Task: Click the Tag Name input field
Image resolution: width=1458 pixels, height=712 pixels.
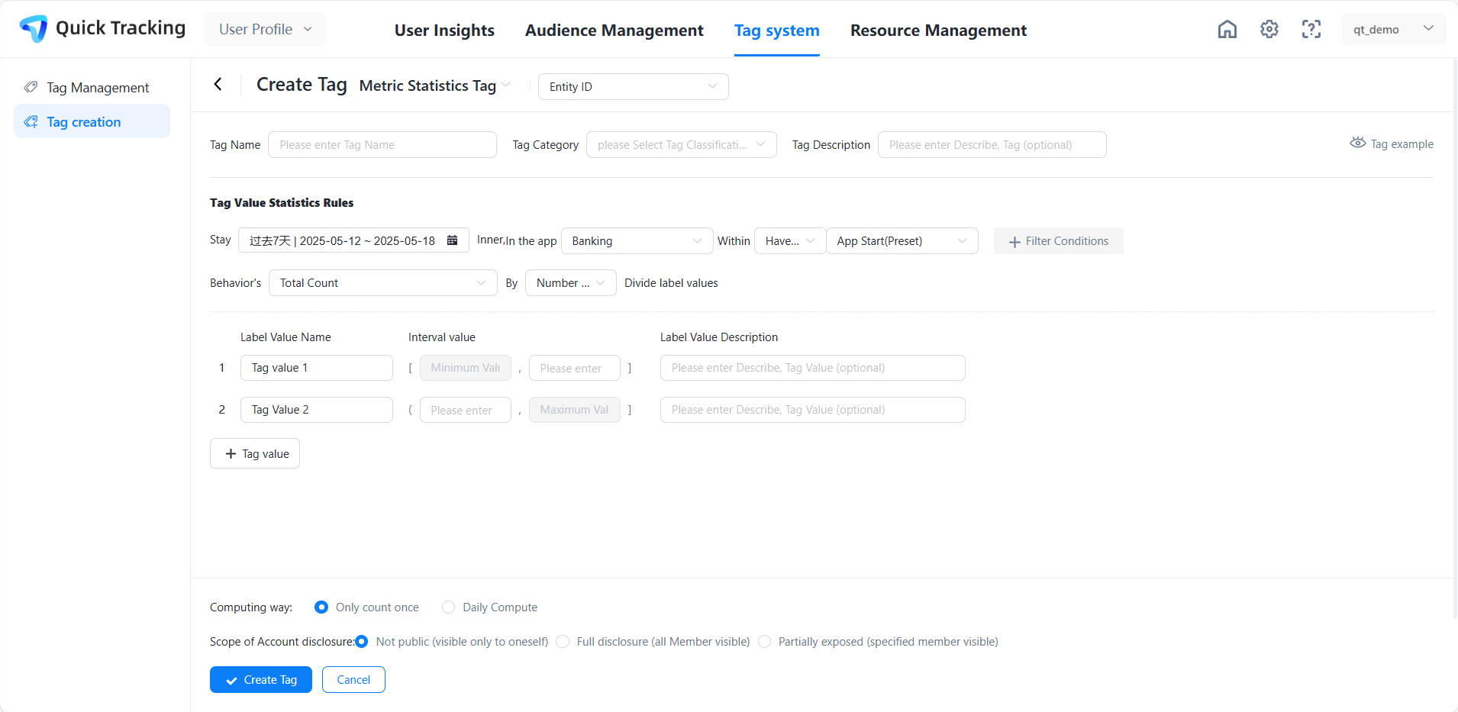Action: click(382, 145)
